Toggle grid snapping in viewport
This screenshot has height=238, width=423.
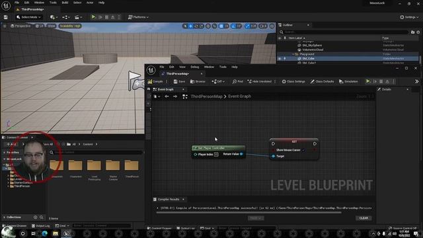click(x=221, y=26)
